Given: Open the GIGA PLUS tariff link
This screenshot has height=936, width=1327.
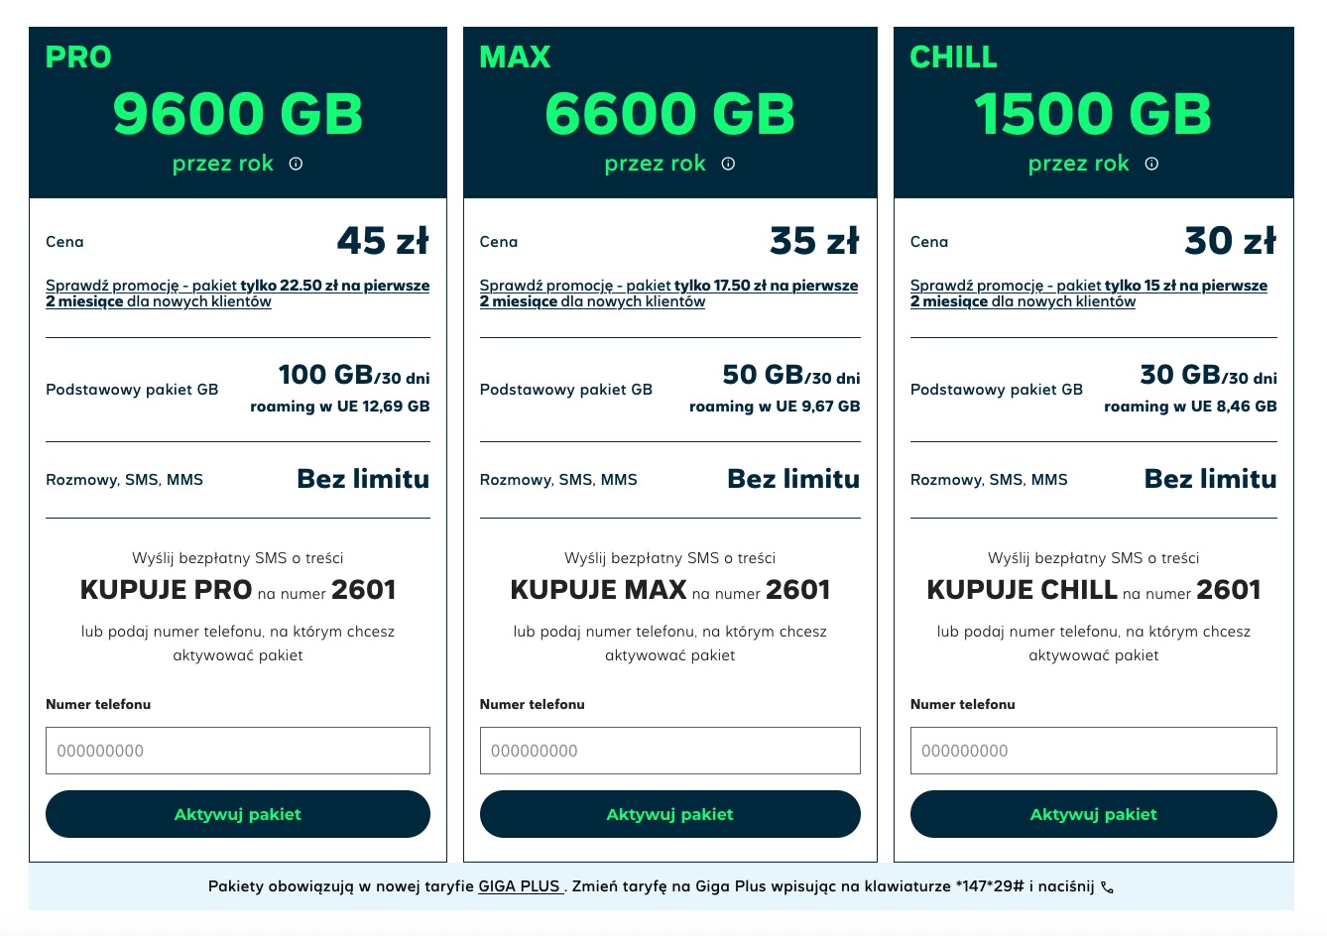Looking at the screenshot, I should click(522, 886).
